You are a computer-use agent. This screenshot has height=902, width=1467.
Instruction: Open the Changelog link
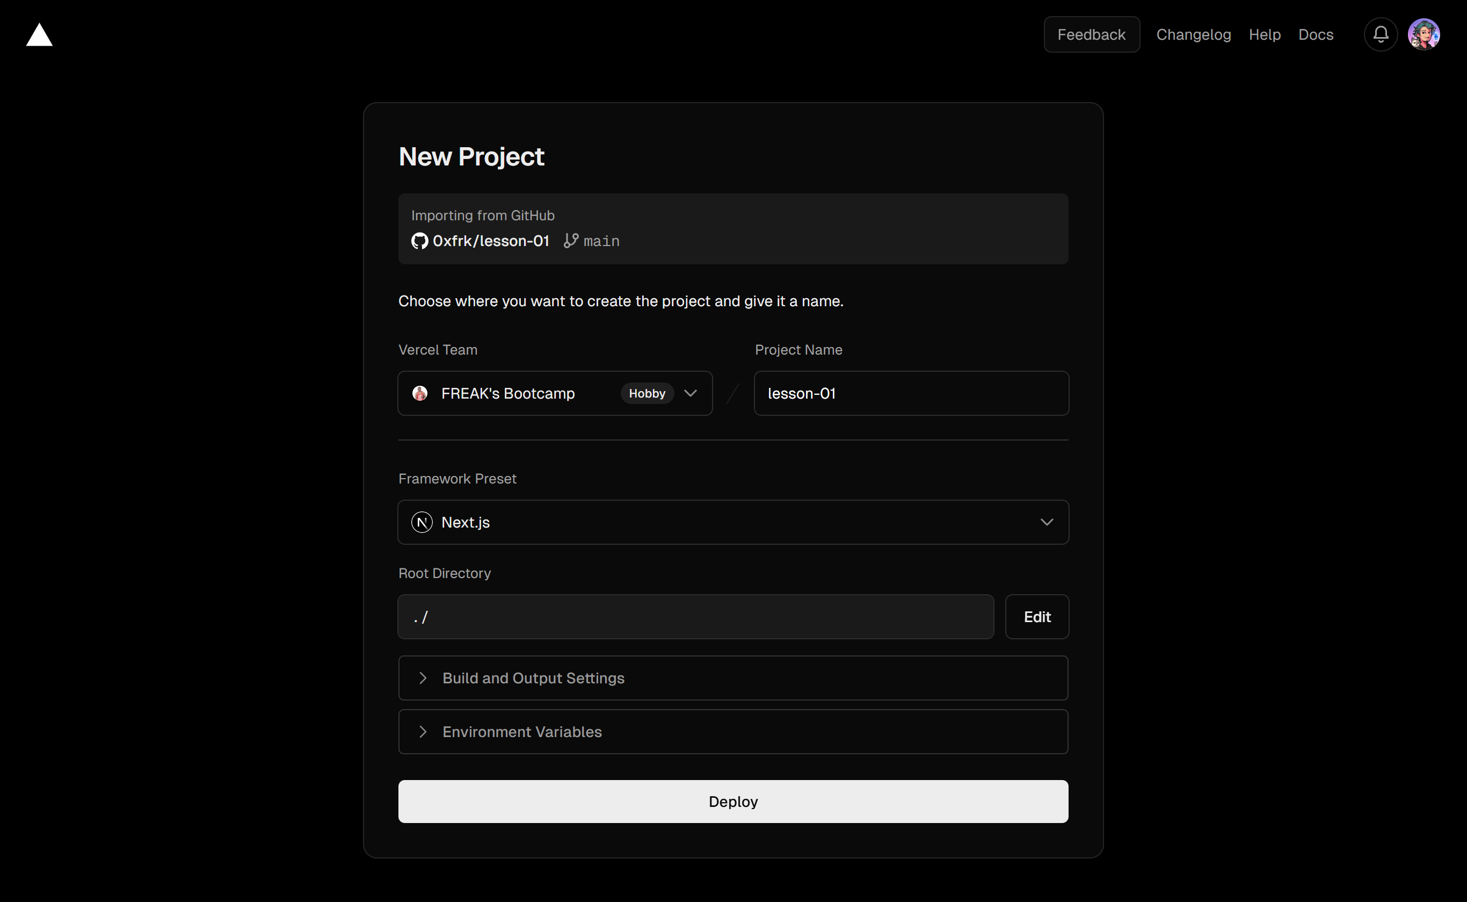[1193, 34]
